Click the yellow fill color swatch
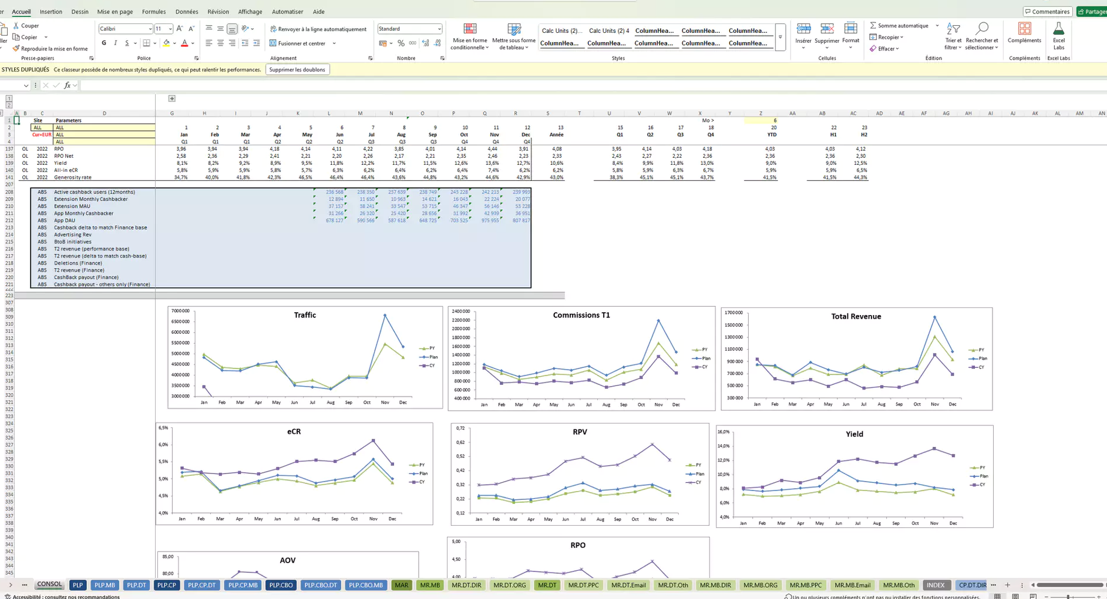This screenshot has height=599, width=1107. [166, 43]
